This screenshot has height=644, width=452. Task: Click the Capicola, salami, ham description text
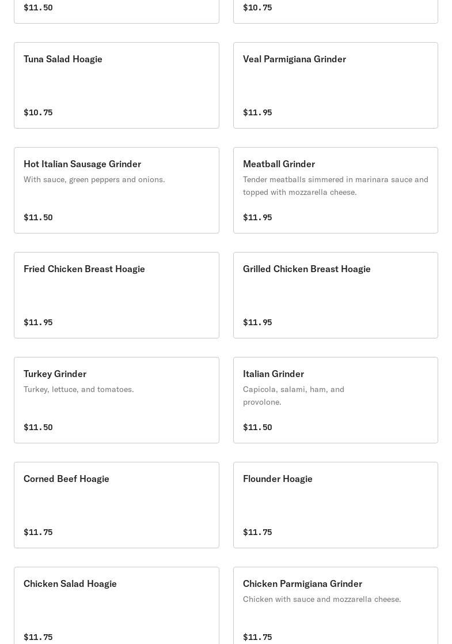click(294, 396)
